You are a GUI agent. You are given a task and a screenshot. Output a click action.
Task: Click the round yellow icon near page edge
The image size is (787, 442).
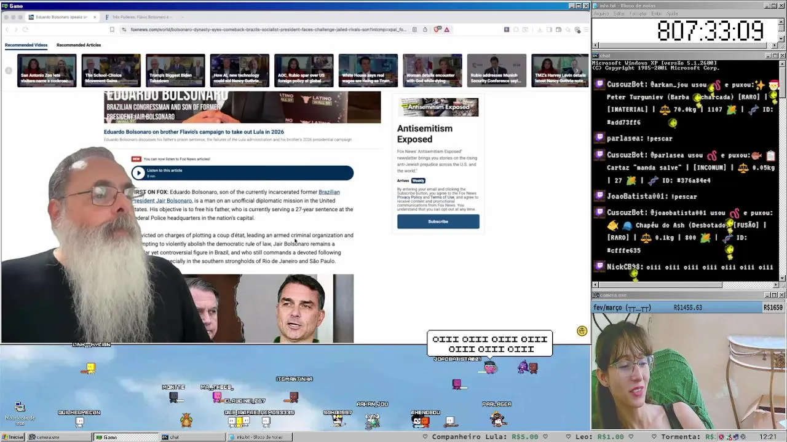click(582, 331)
